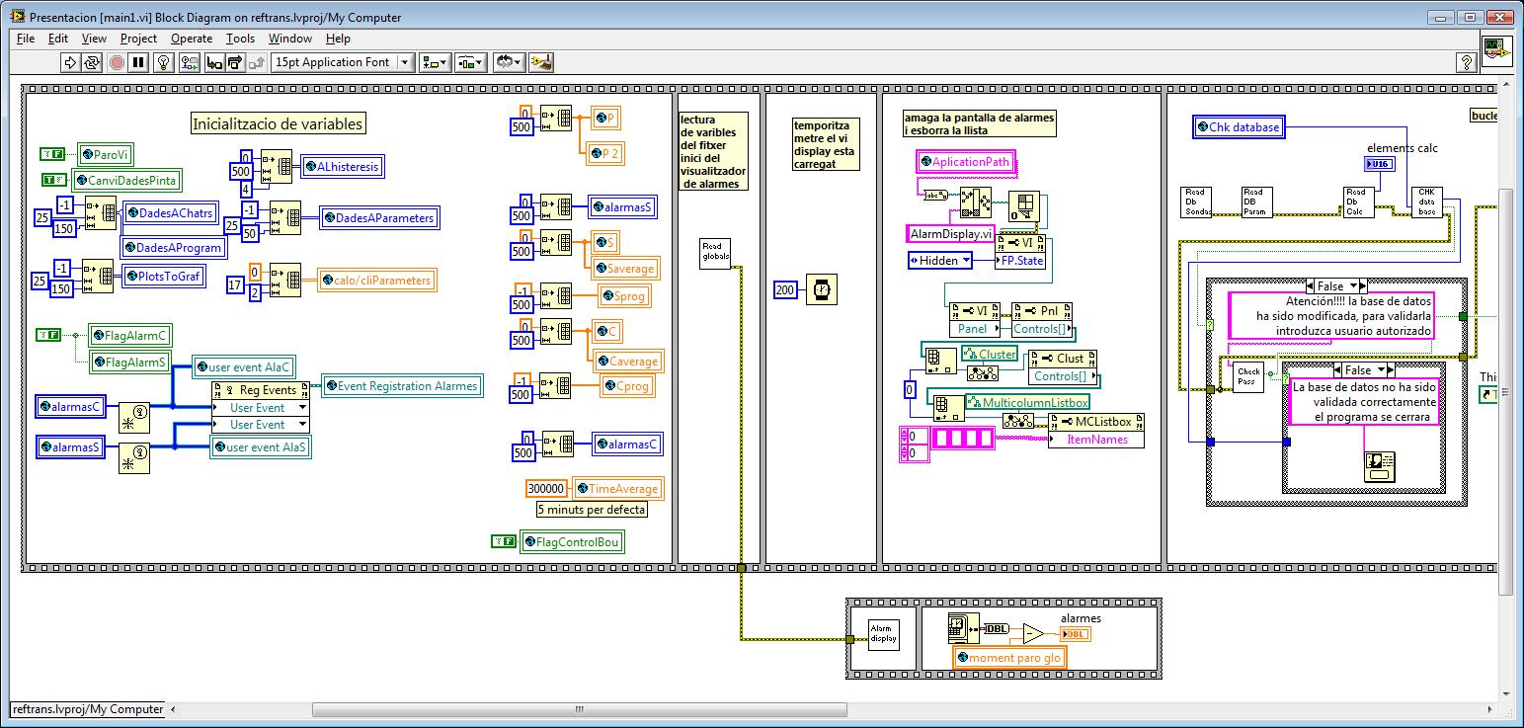Toggle Retain Wire Values button
The width and height of the screenshot is (1524, 728).
point(188,62)
